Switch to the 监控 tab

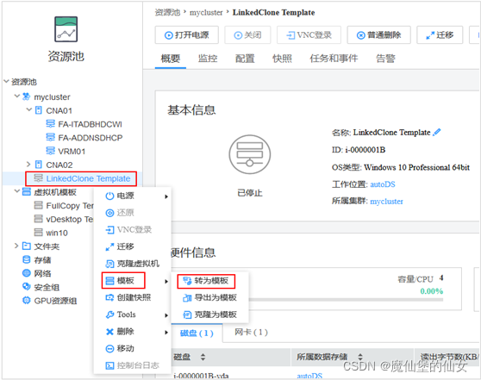(x=208, y=59)
